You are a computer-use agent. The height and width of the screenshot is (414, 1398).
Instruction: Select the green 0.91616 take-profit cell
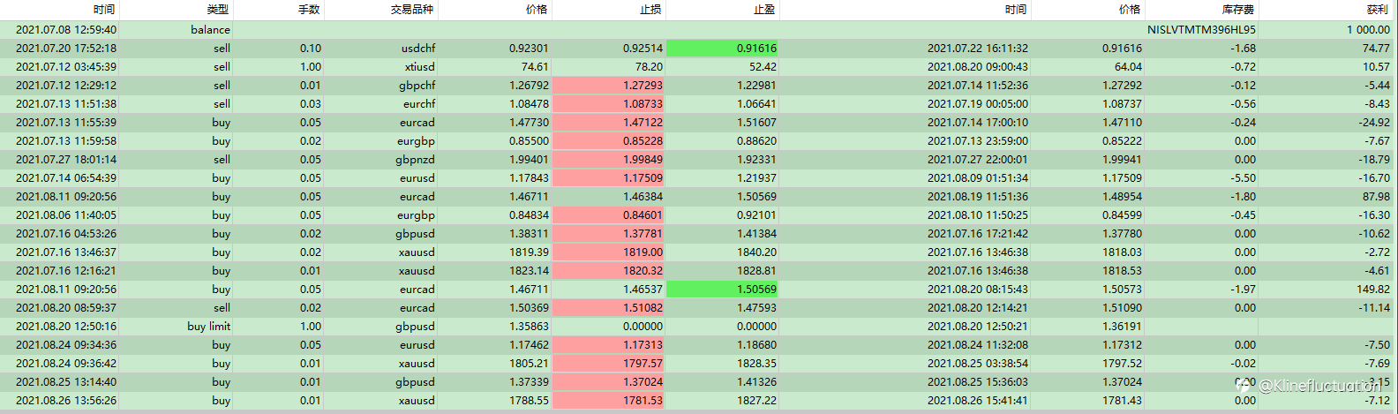723,48
